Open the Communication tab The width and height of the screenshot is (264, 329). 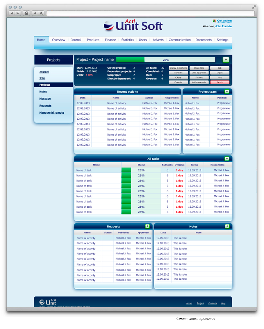click(x=180, y=40)
